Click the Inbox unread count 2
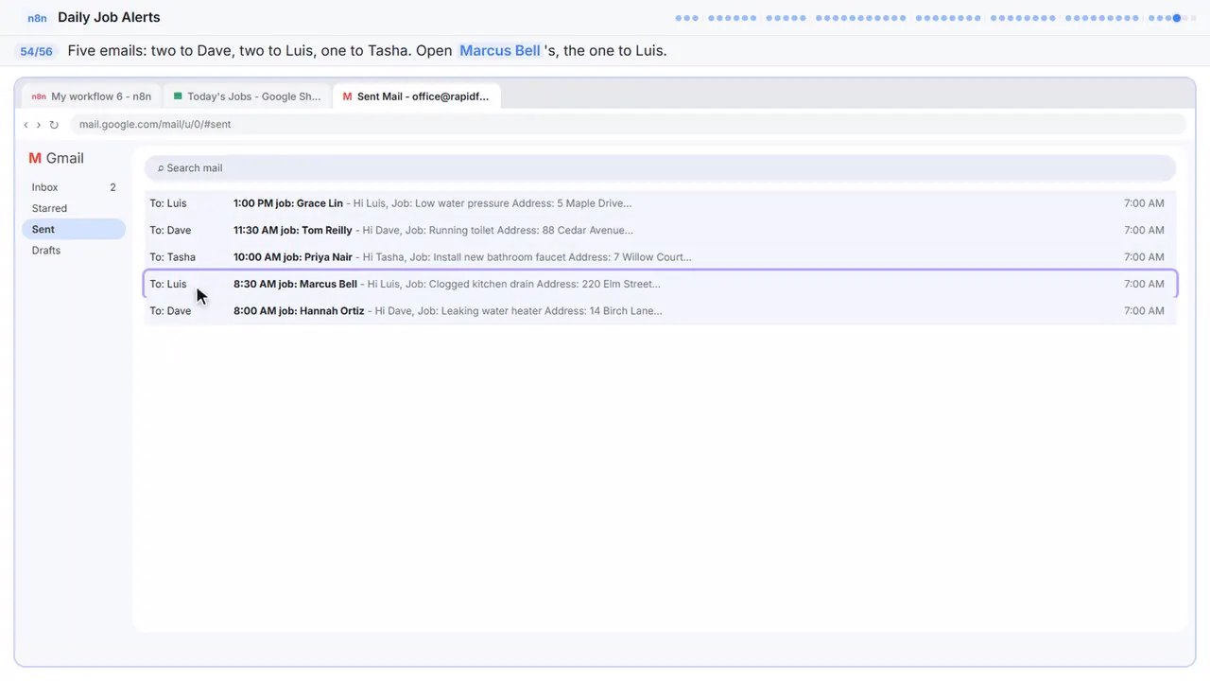This screenshot has width=1210, height=681. coord(112,187)
